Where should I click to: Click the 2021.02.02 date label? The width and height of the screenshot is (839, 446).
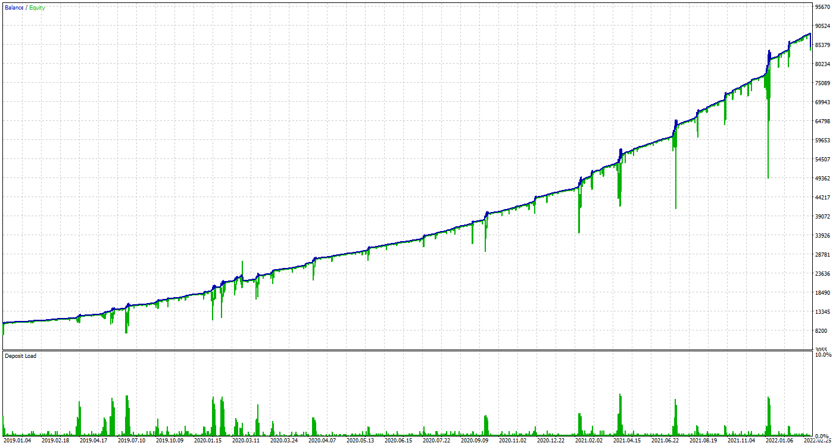point(590,441)
